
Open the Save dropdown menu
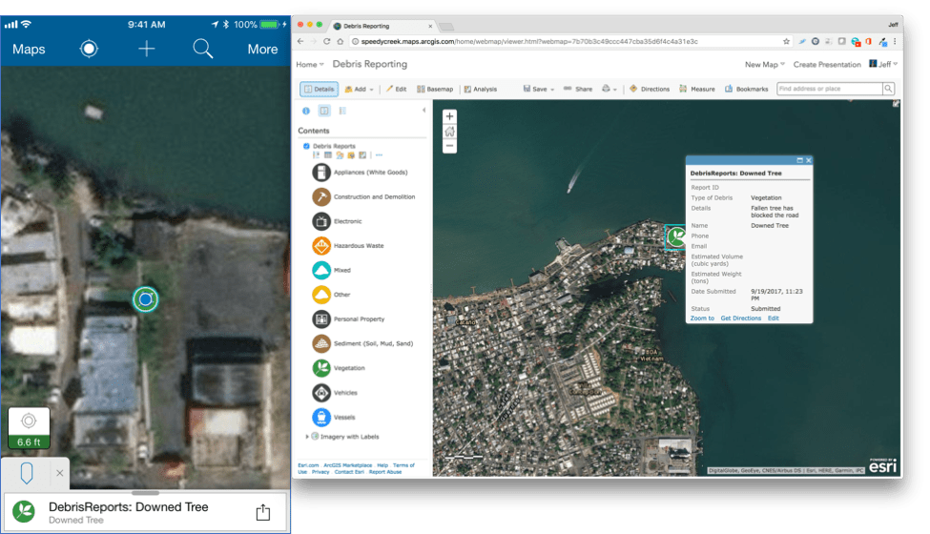point(538,89)
